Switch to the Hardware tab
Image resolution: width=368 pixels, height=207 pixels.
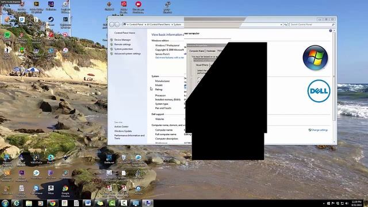pos(210,51)
